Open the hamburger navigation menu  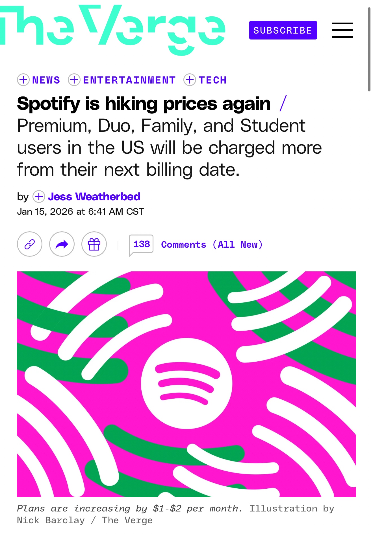342,30
